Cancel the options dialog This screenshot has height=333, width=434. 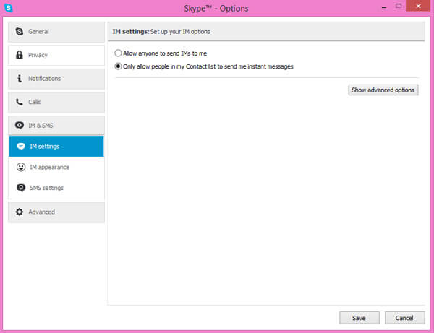point(404,318)
